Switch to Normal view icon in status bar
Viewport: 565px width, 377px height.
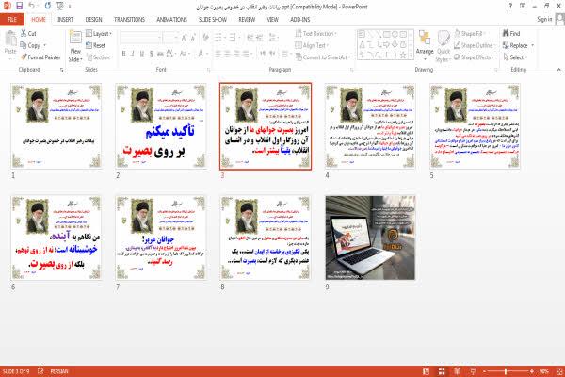(x=426, y=371)
